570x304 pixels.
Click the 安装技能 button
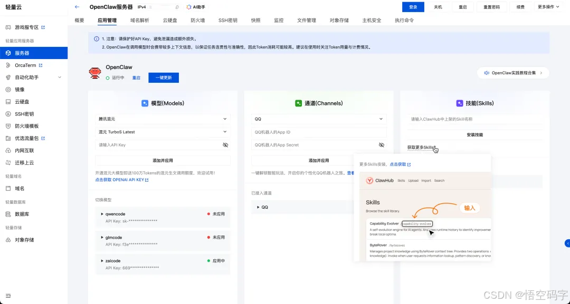tap(475, 134)
